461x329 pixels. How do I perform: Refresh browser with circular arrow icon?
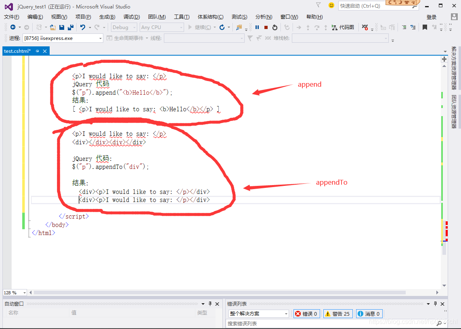coord(222,27)
